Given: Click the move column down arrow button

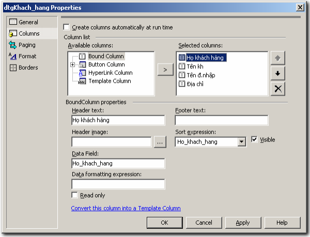Looking at the screenshot, I should (x=277, y=73).
